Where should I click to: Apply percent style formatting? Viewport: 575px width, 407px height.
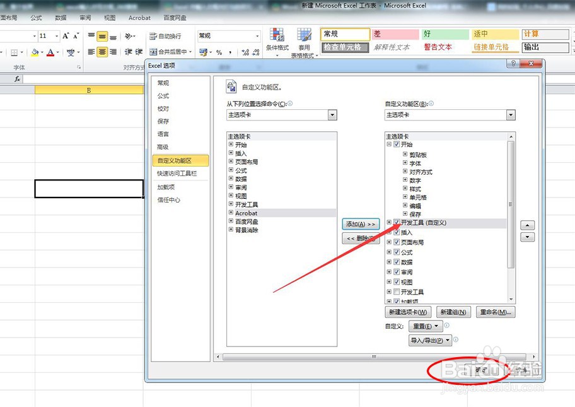(219, 52)
